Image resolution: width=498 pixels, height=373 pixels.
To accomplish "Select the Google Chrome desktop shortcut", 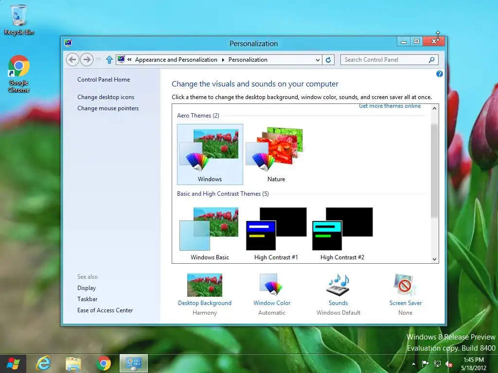I will coord(19,74).
